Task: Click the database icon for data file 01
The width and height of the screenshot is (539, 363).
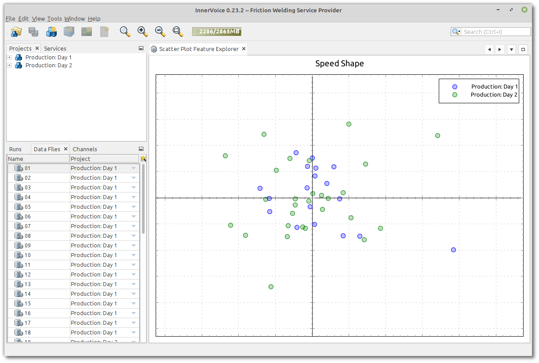Action: tap(18, 168)
